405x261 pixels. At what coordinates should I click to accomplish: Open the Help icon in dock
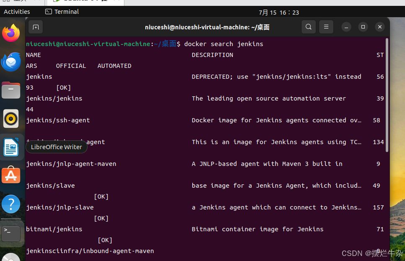11,204
